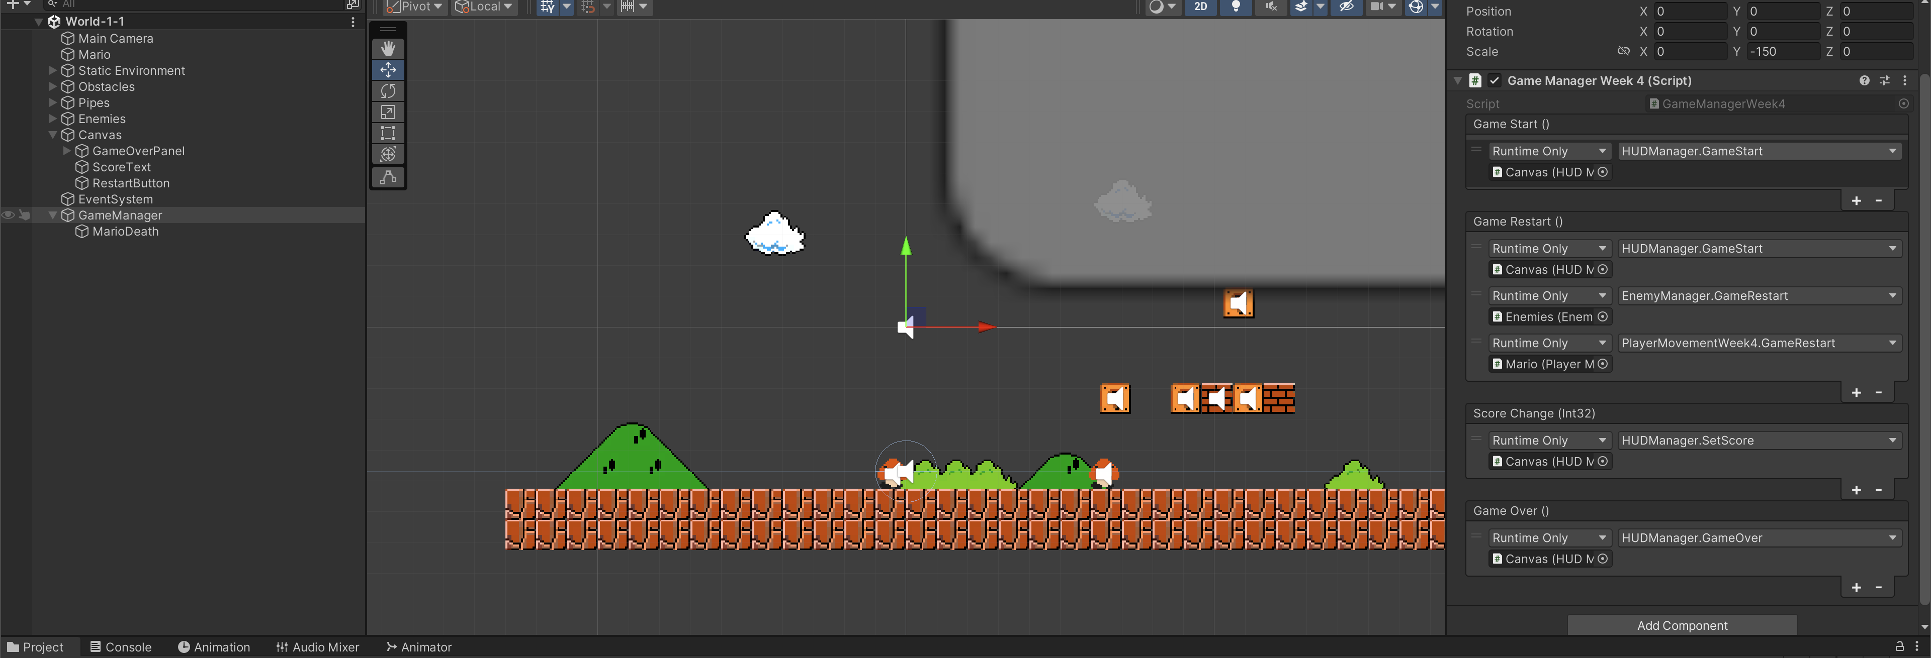Click the scene draw mode sphere icon
1931x658 pixels.
coord(1157,7)
